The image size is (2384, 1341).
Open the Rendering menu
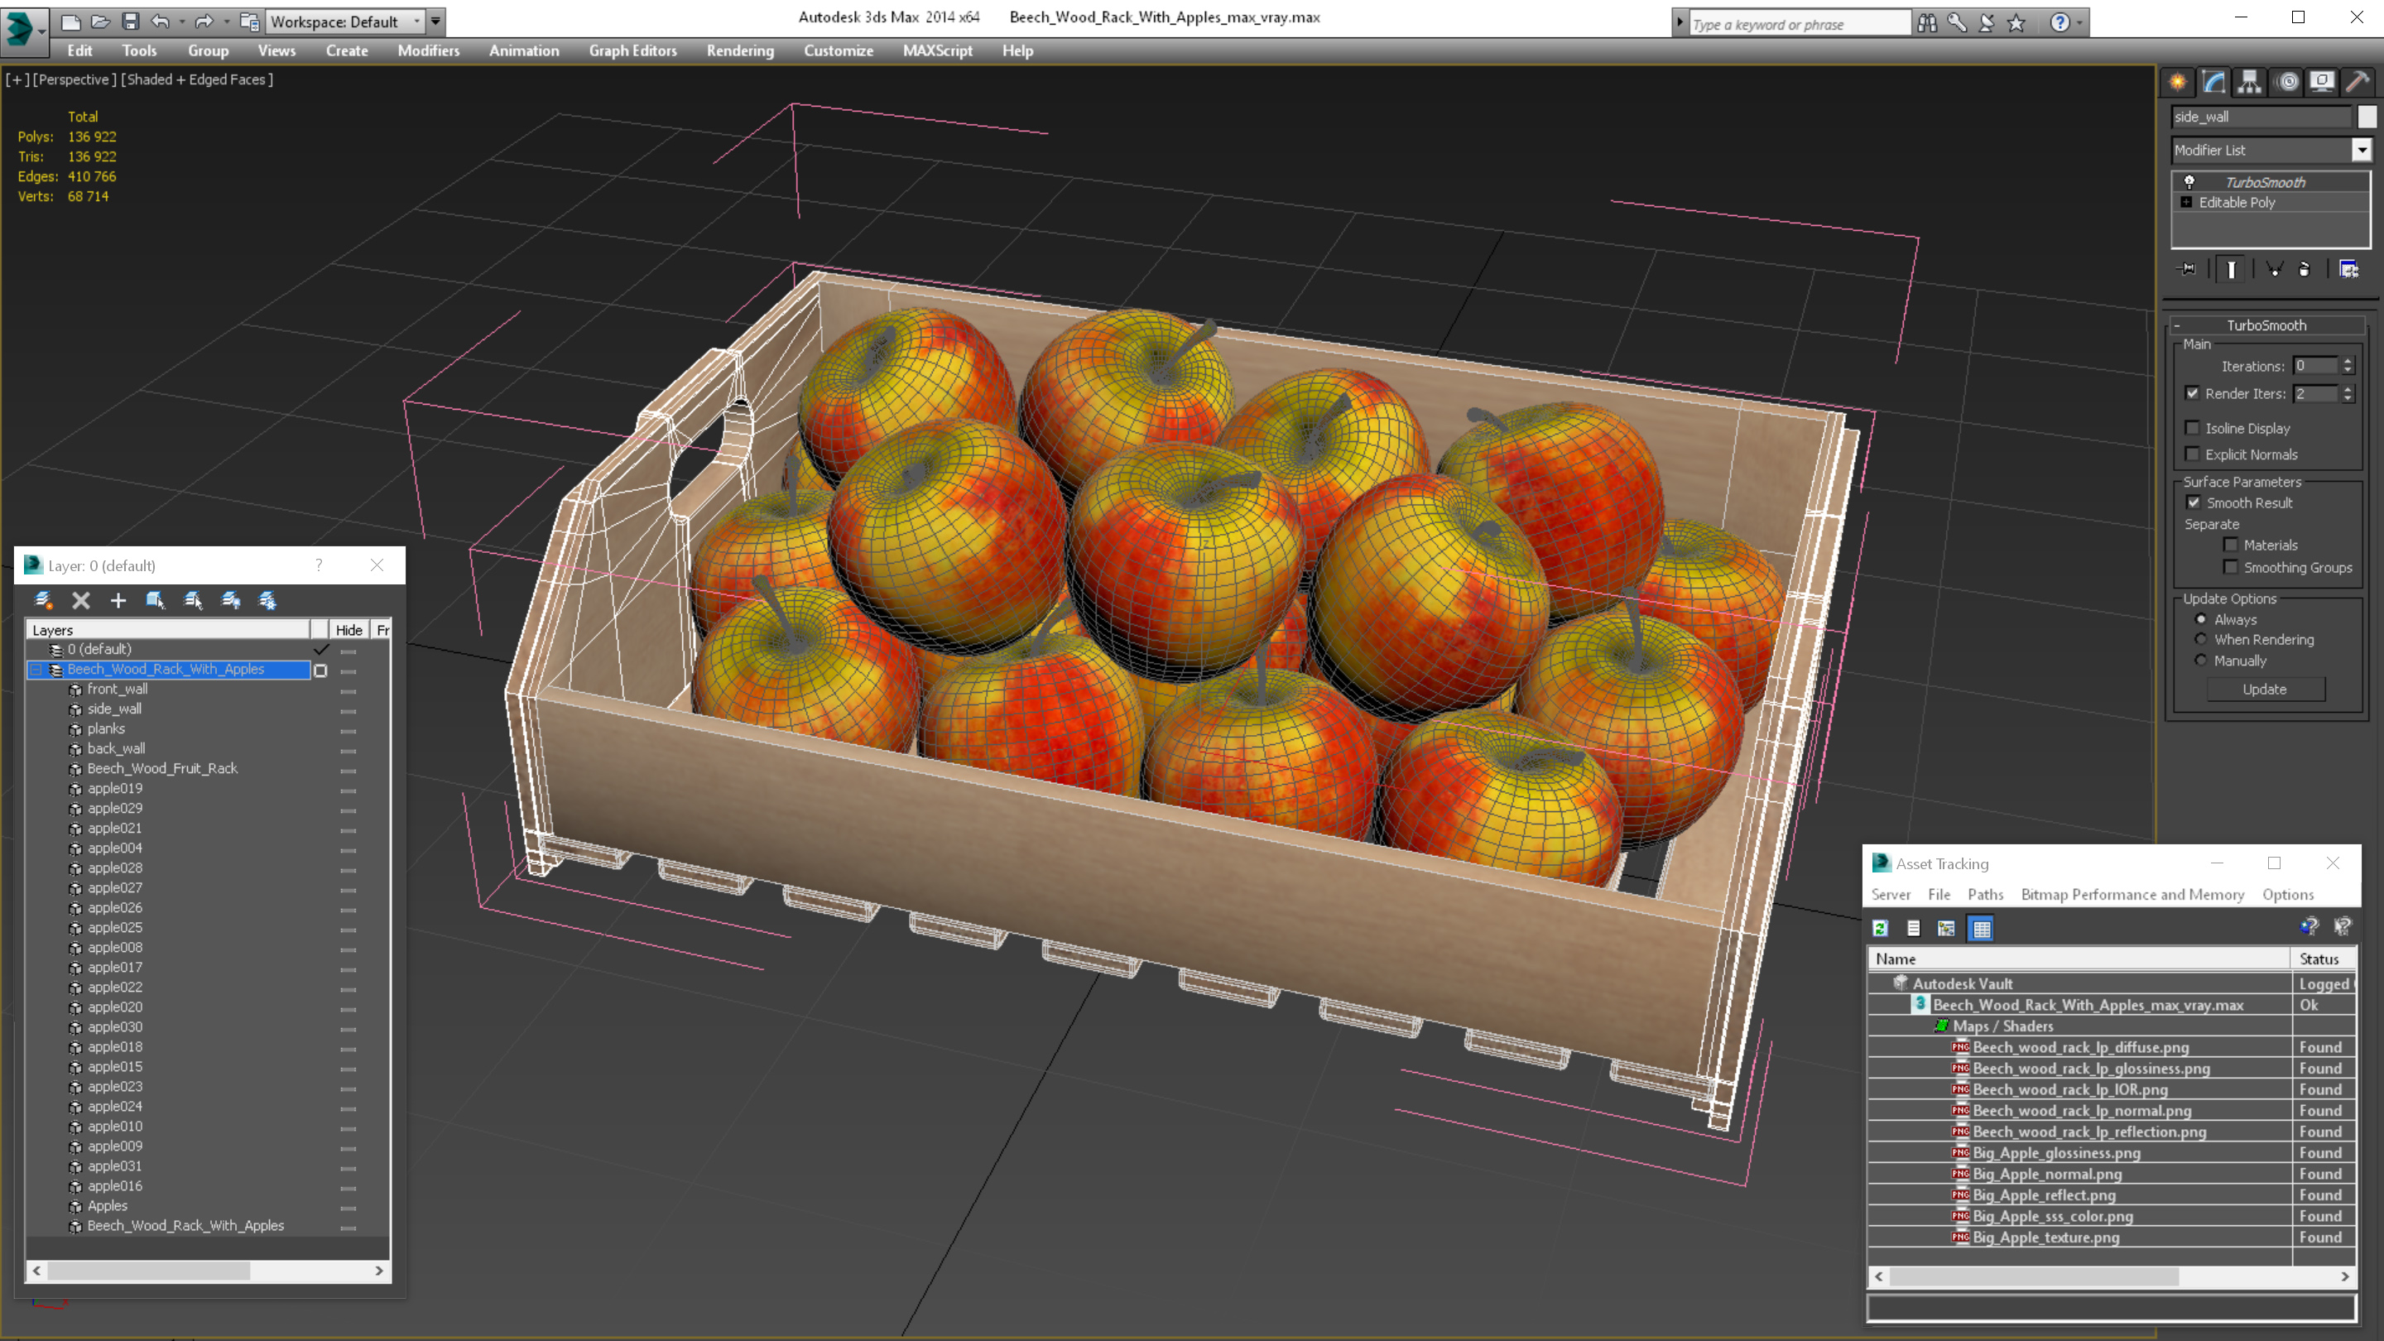pyautogui.click(x=739, y=50)
